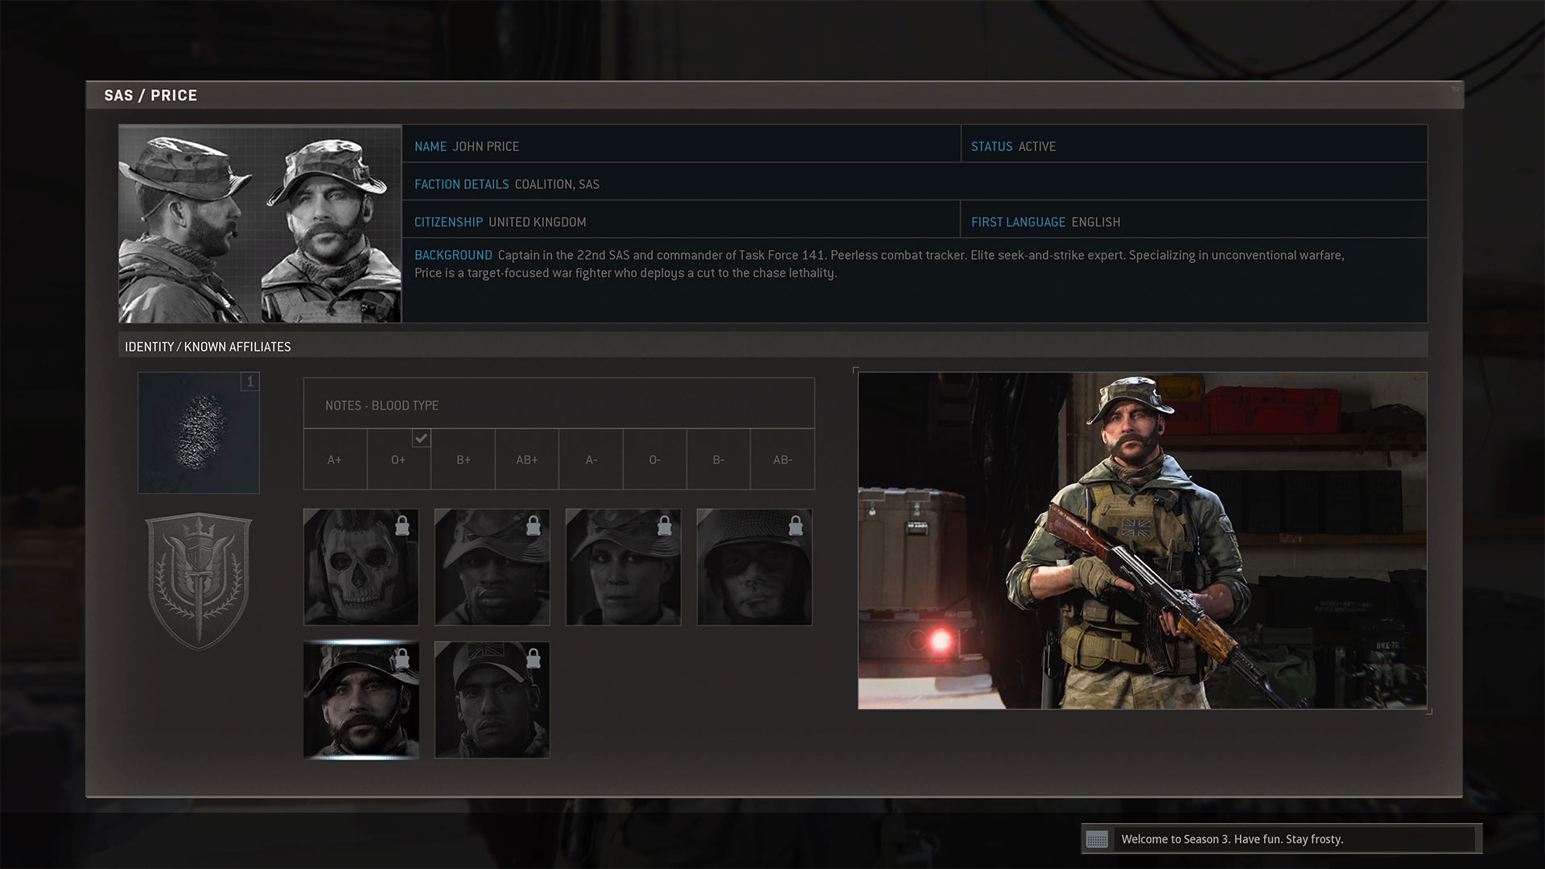
Task: Select blood type AB-
Action: tap(782, 459)
